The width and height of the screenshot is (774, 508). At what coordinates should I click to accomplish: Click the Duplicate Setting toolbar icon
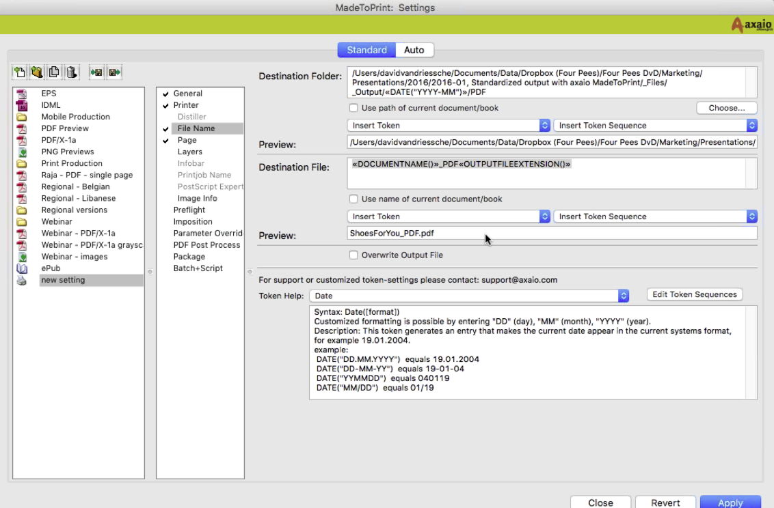[x=54, y=72]
